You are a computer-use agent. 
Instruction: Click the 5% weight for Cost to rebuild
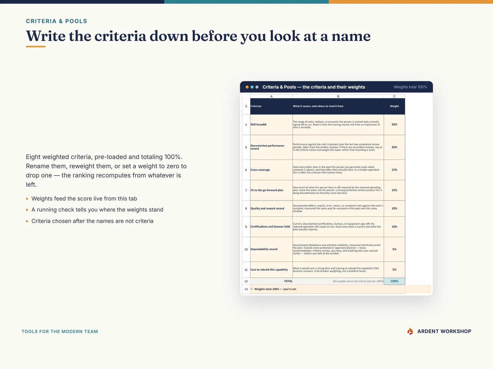[394, 270]
